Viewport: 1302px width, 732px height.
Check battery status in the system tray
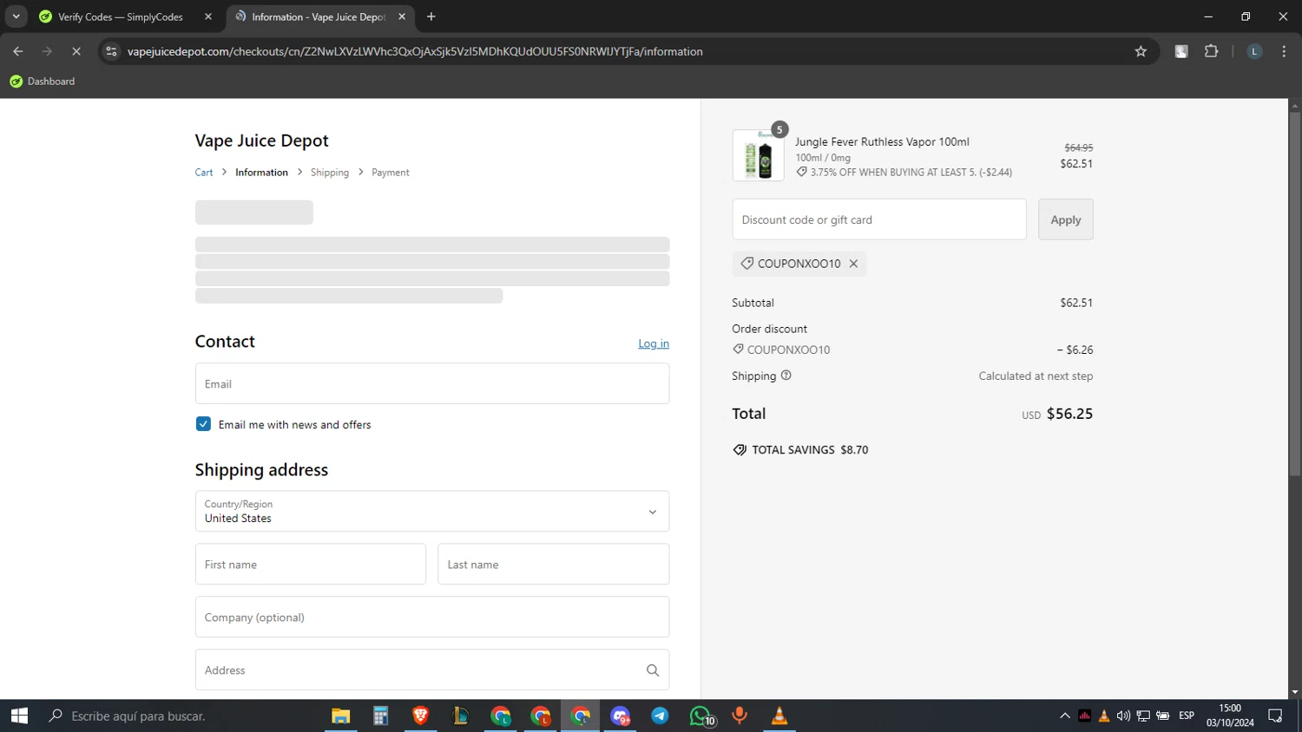1163,716
